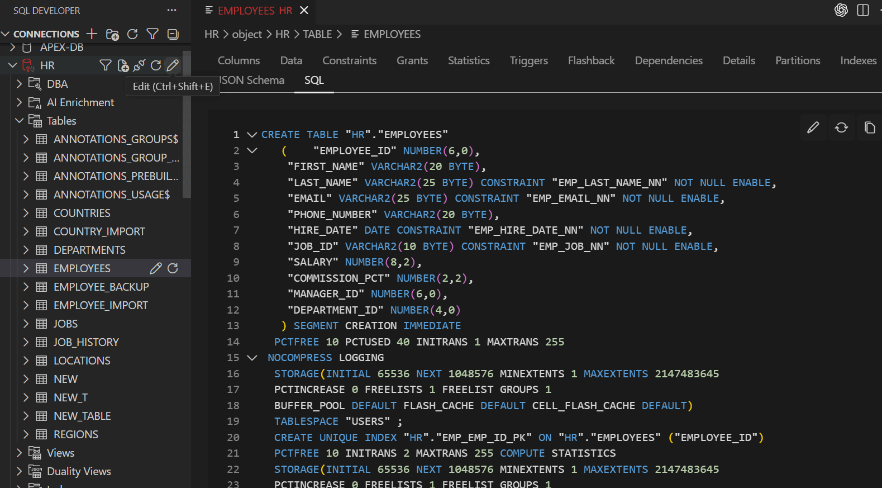
Task: Open the SQL Developer more actions menu
Action: (x=171, y=10)
